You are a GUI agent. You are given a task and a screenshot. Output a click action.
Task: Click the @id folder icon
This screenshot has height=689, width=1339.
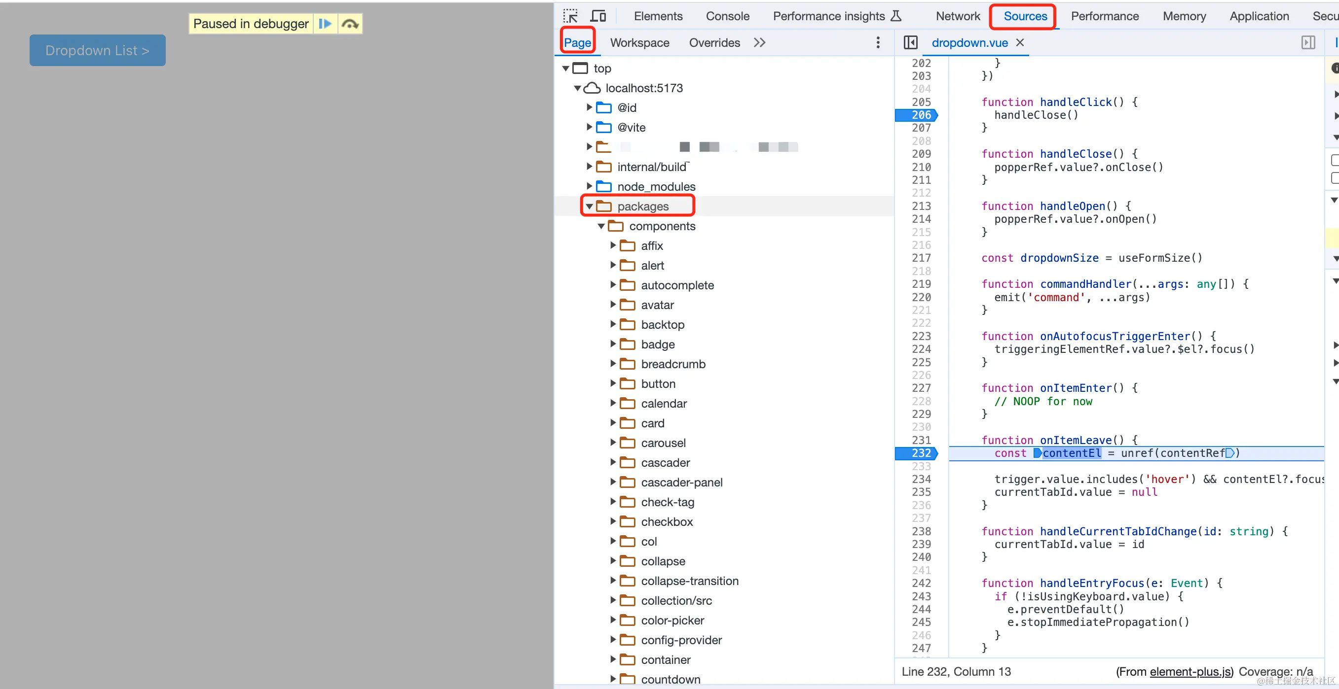tap(603, 107)
